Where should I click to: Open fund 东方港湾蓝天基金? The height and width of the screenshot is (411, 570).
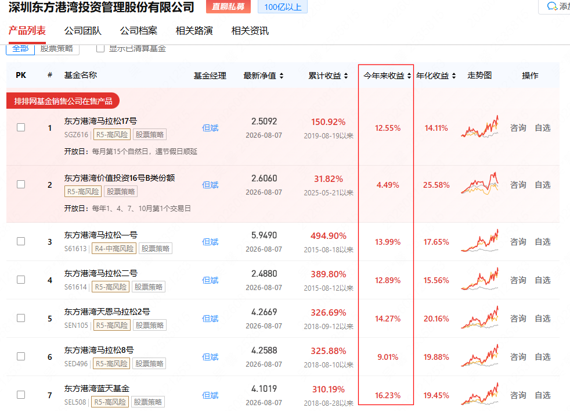[x=97, y=388]
